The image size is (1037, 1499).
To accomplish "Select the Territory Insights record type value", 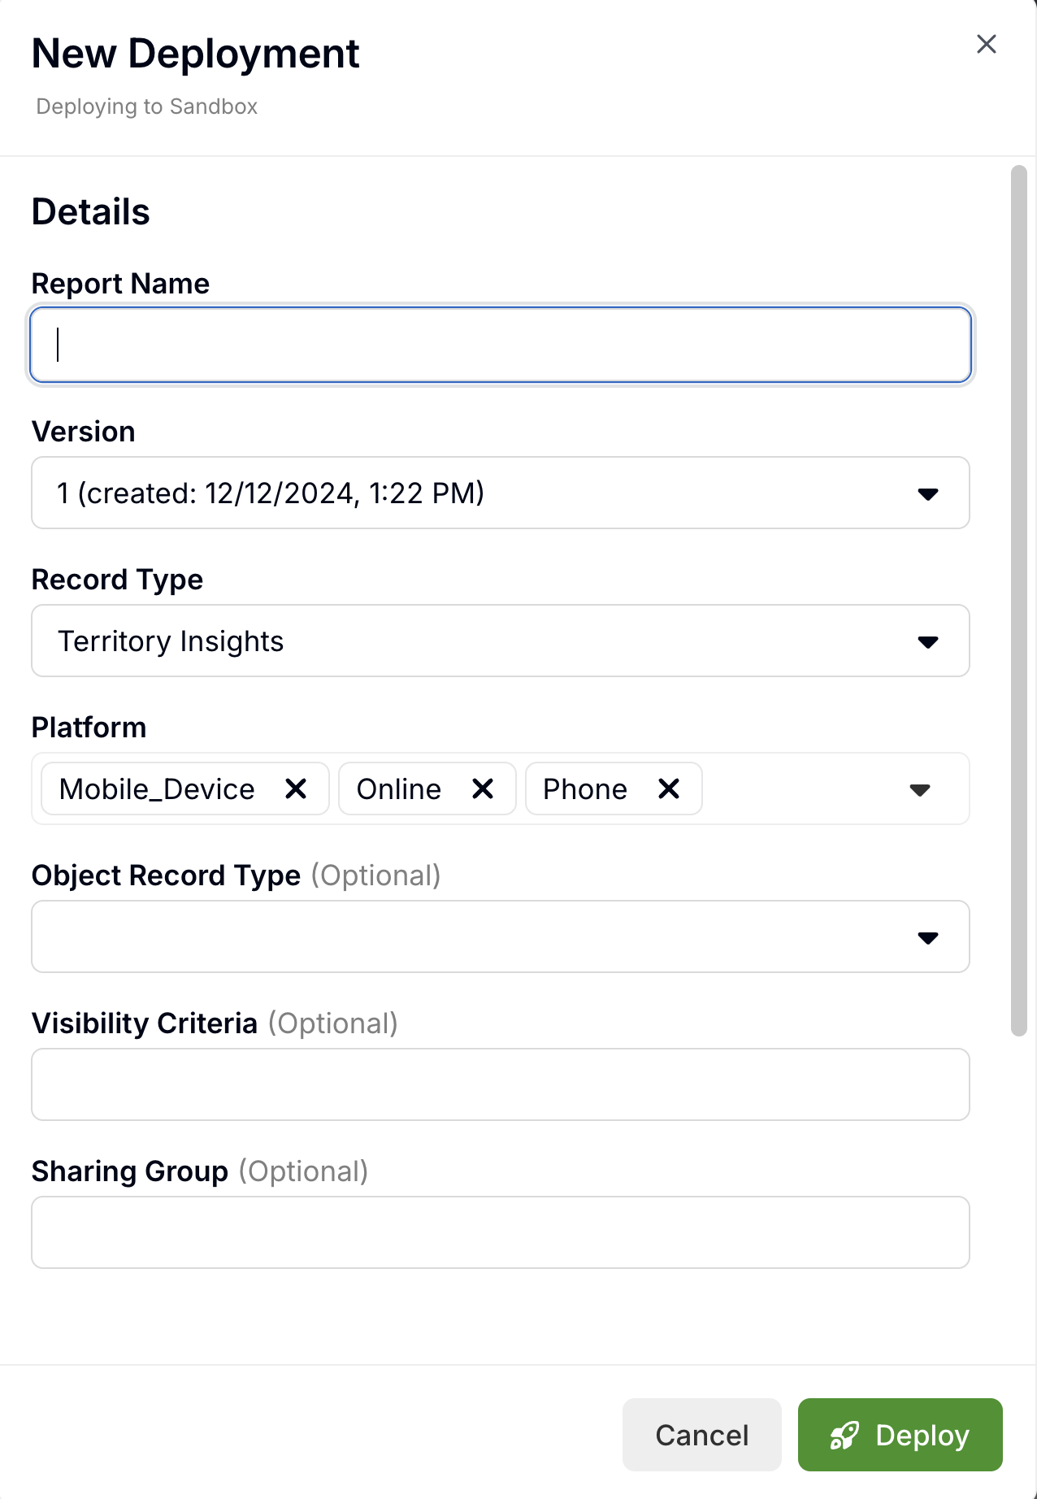I will 171,641.
